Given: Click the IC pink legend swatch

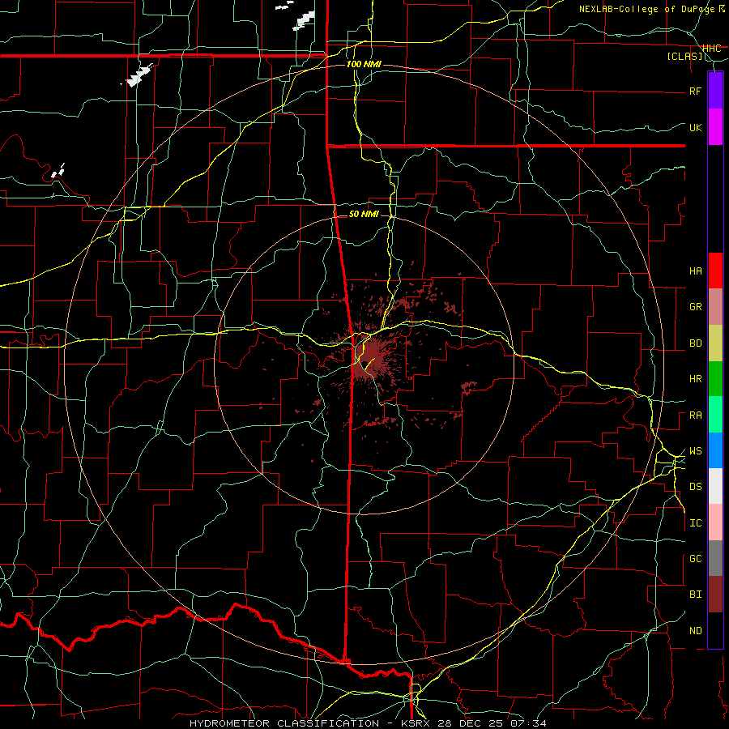Looking at the screenshot, I should click(715, 522).
